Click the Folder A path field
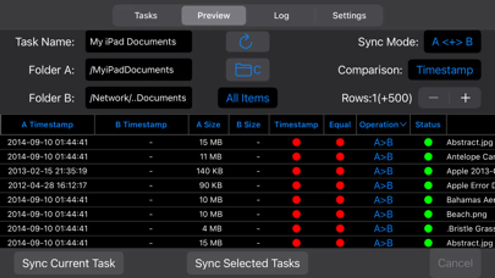Viewport: 495px width, 278px height. (139, 70)
